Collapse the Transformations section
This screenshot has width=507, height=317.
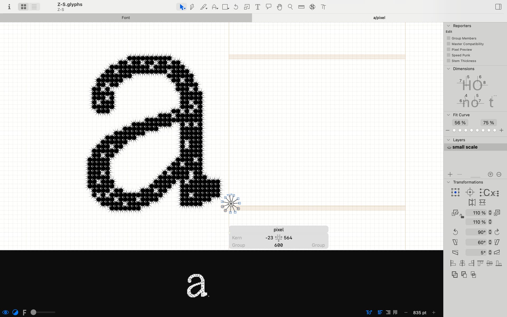(448, 182)
